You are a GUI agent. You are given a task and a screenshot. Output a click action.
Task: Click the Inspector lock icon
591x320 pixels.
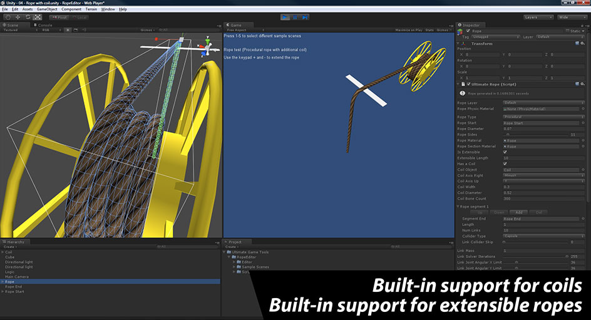point(582,25)
